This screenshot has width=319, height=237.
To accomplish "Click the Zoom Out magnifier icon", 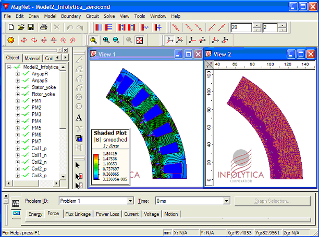I will click(115, 40).
